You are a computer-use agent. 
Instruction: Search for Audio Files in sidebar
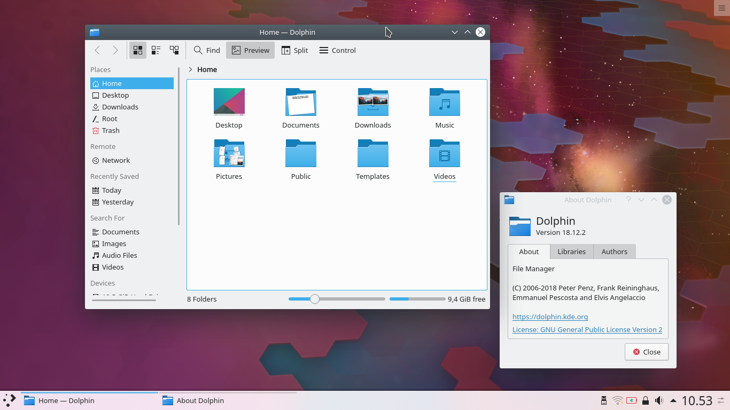(118, 255)
